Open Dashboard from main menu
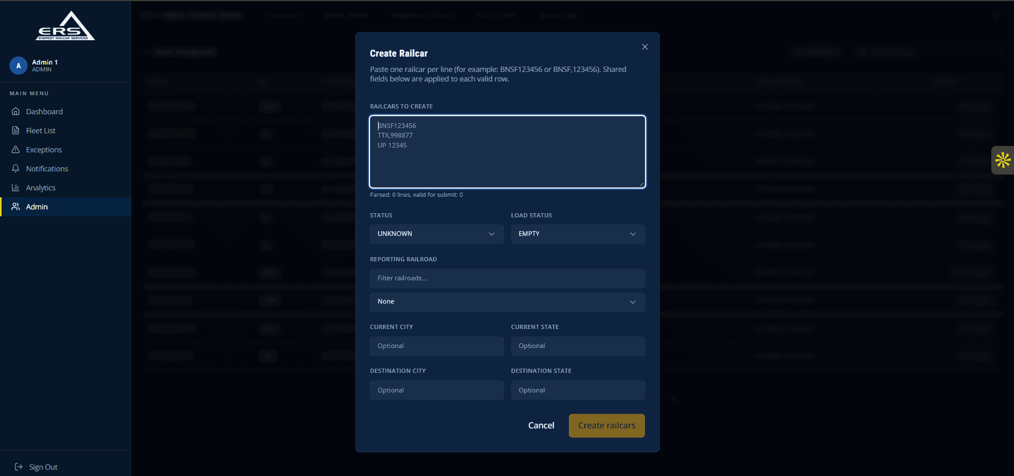1014x476 pixels. point(66,112)
